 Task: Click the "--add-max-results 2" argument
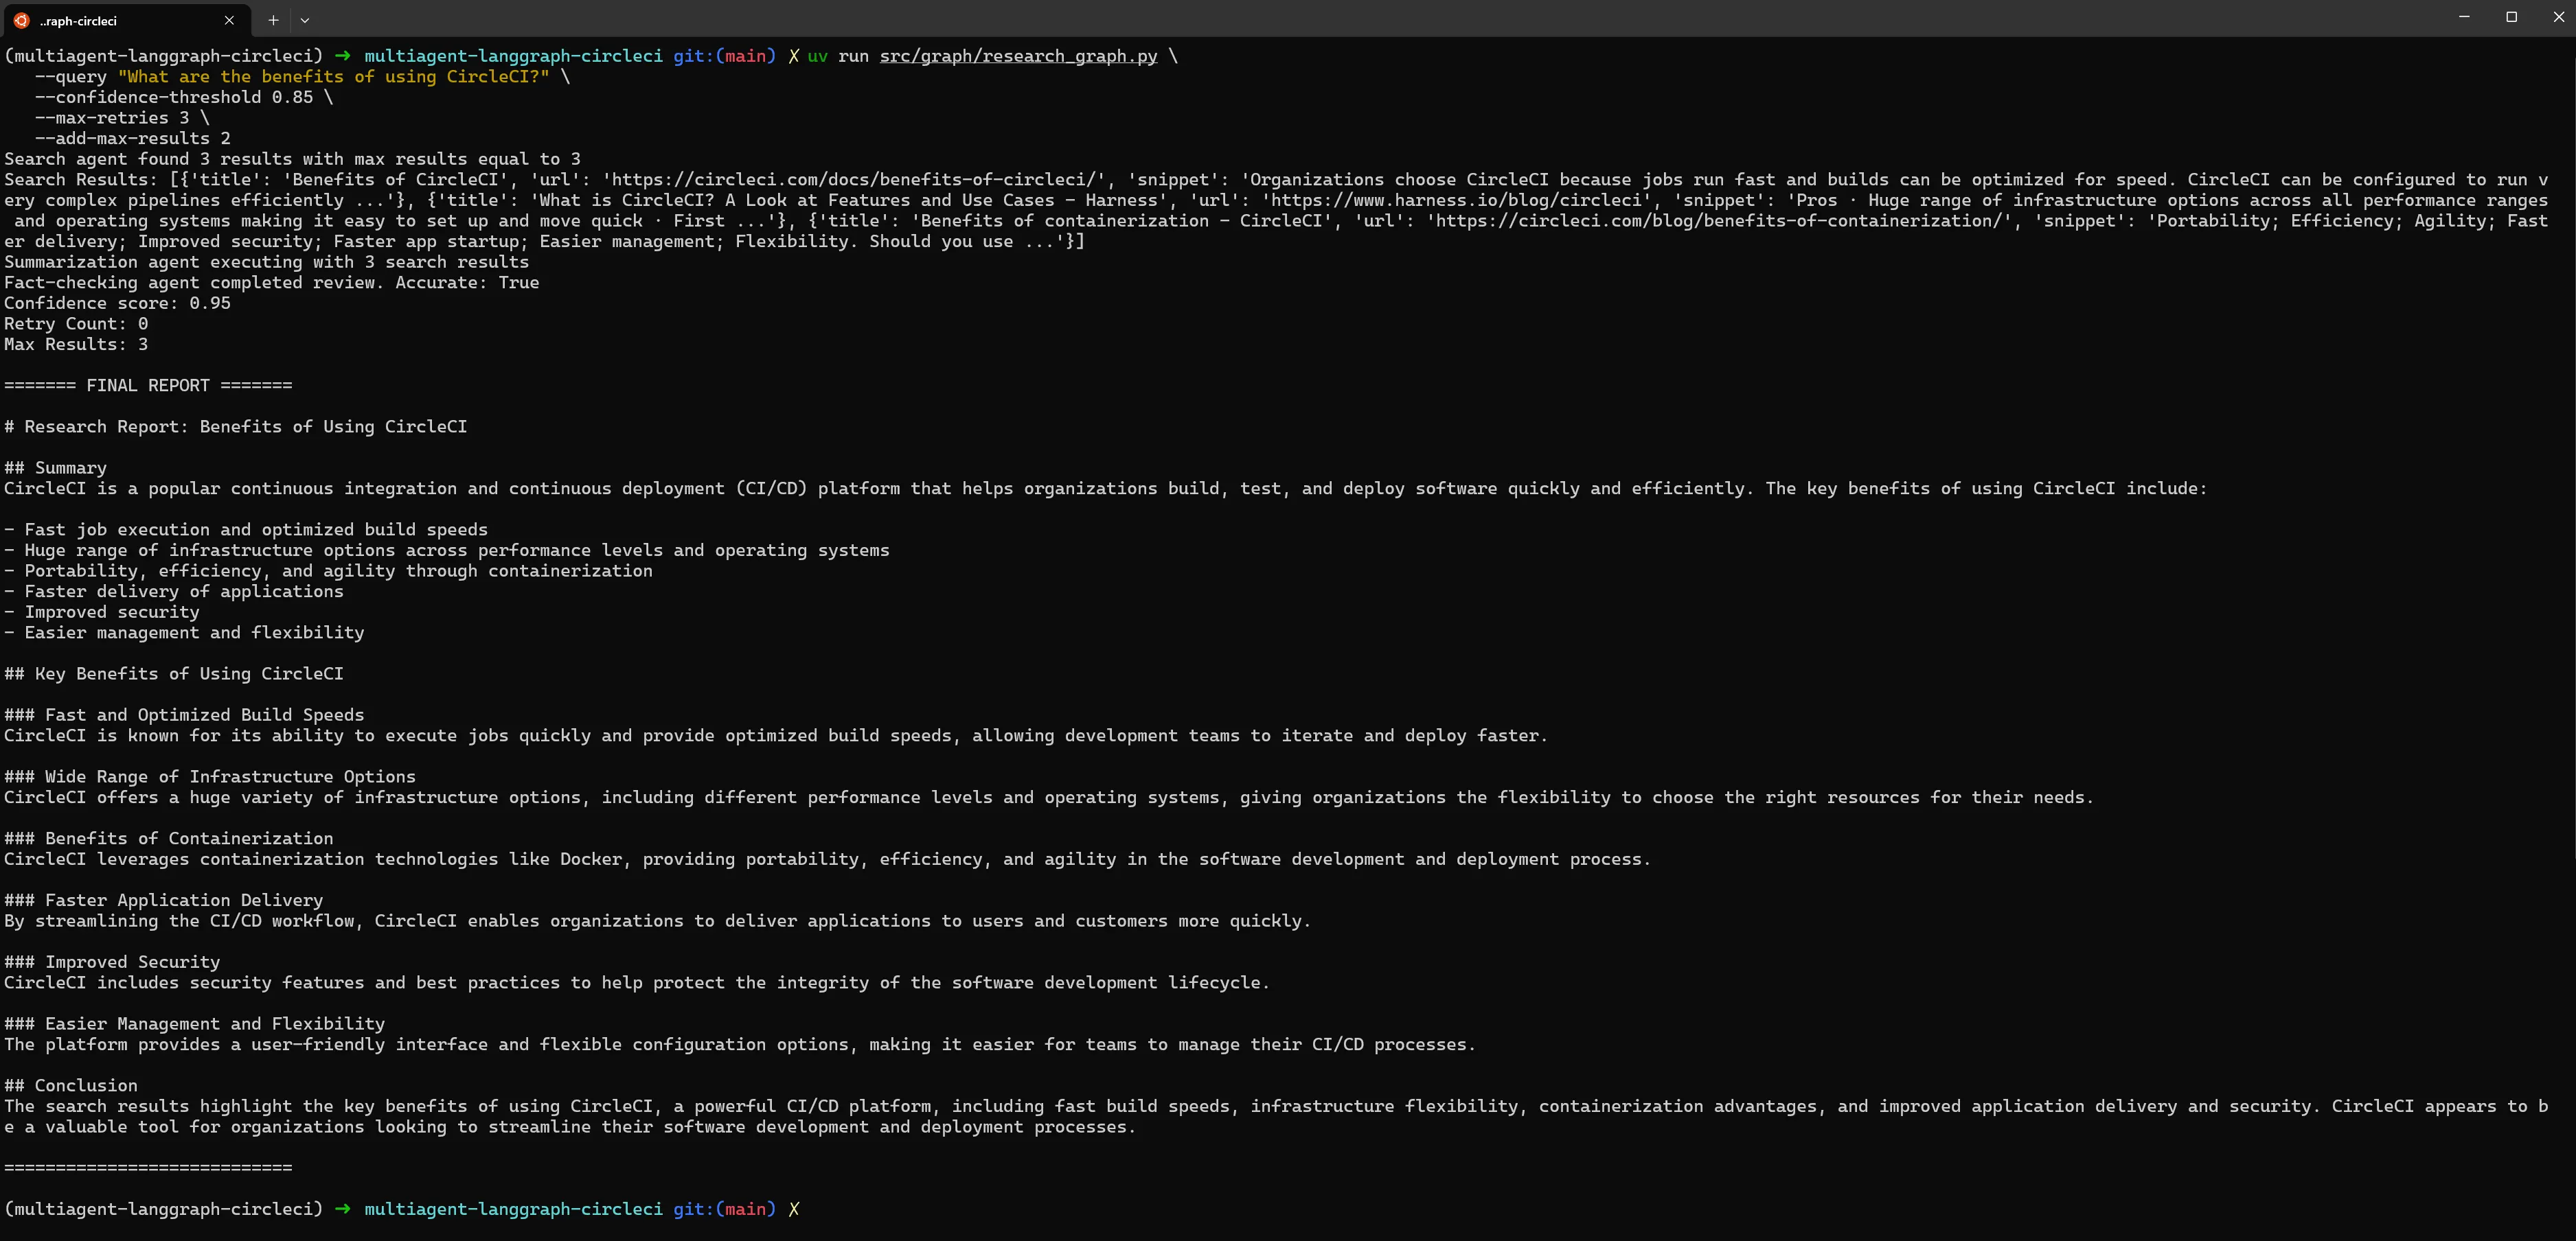tap(132, 139)
